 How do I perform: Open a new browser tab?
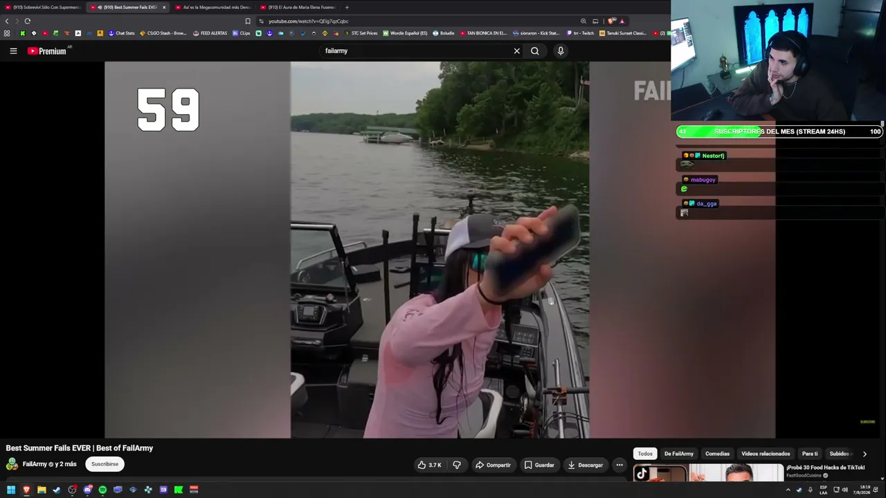tap(347, 7)
